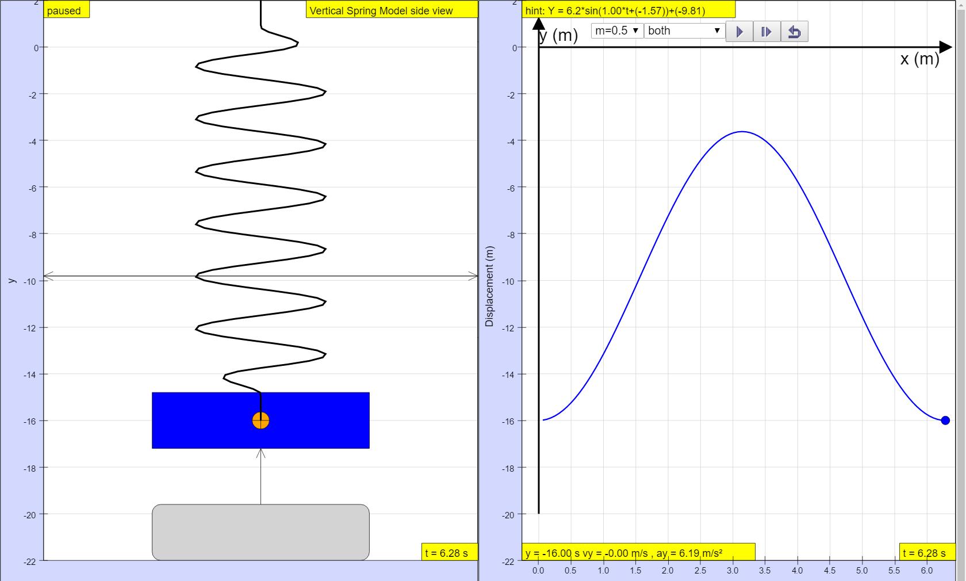Click t = 6.28 s label in graph panel
Screen dimensions: 966x581
[x=927, y=552]
